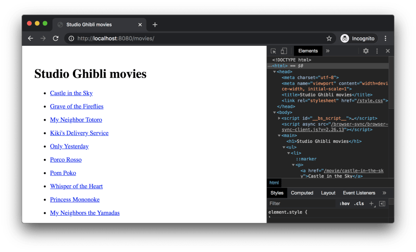This screenshot has width=416, height=252.
Task: Follow the /movie/castle-in-the-sky href in DOM
Action: 354,171
